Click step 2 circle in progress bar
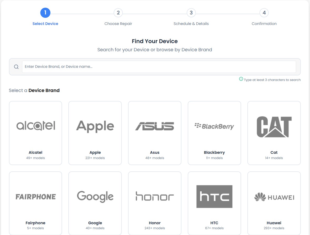Viewport: 310px width, 235px height. [118, 13]
